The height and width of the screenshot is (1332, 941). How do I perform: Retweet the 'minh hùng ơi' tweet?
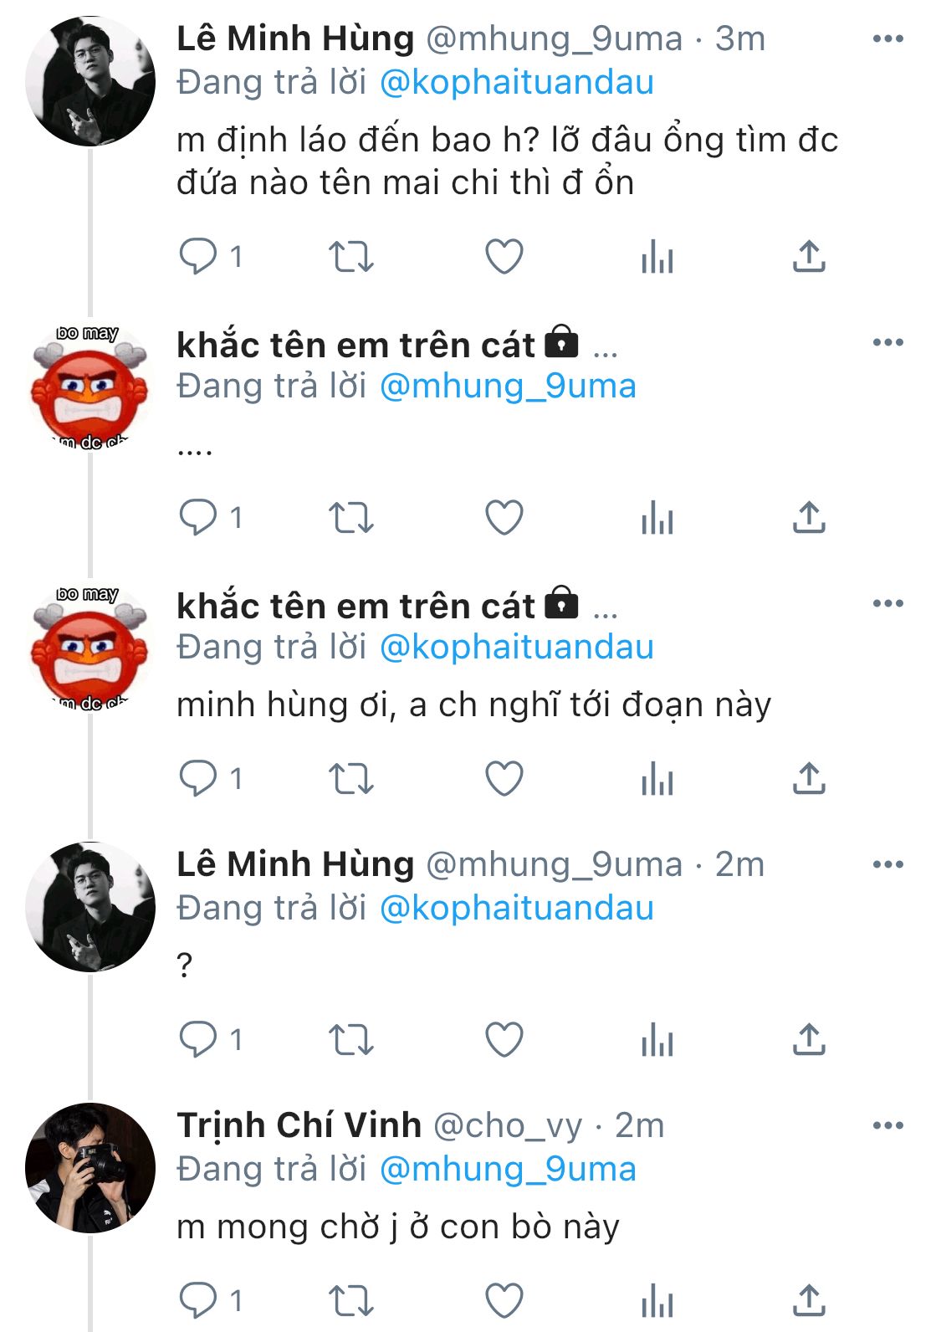pos(350,778)
